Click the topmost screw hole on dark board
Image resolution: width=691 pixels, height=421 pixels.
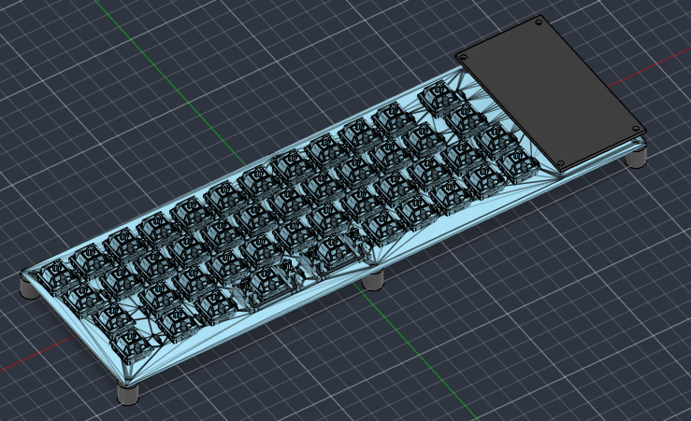pos(539,22)
